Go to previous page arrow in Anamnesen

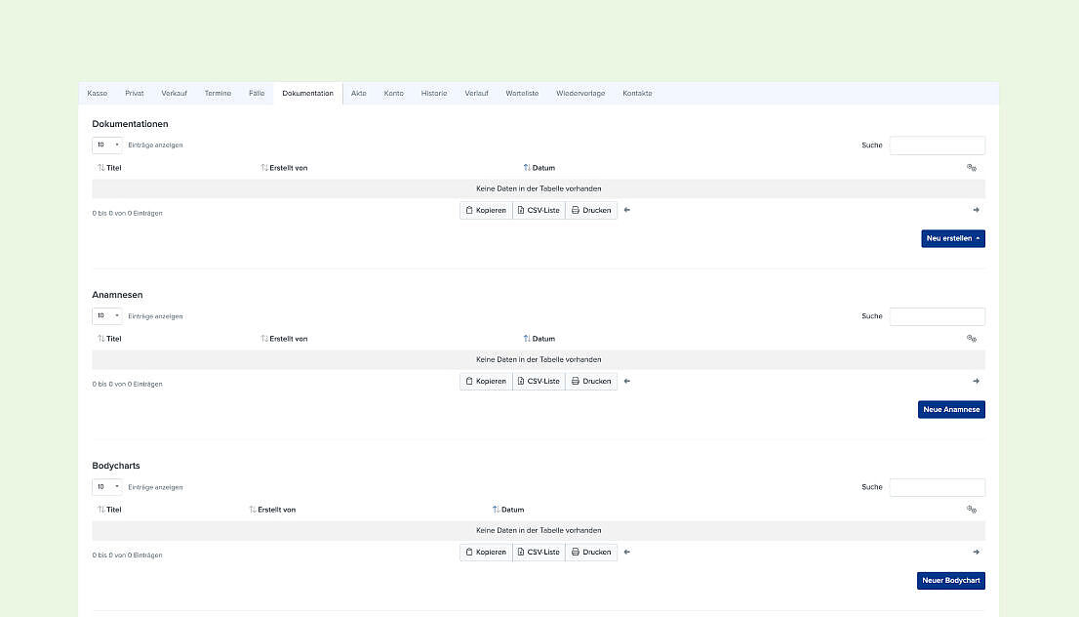(627, 381)
